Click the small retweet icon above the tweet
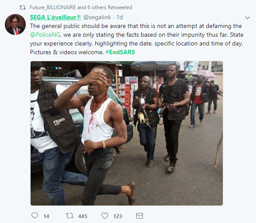The width and height of the screenshot is (256, 223). pyautogui.click(x=23, y=7)
